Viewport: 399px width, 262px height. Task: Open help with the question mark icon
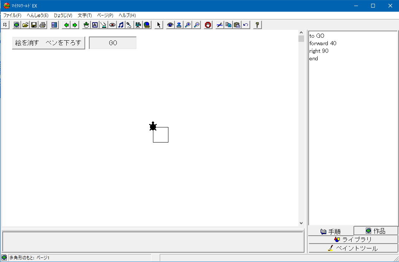[x=257, y=25]
